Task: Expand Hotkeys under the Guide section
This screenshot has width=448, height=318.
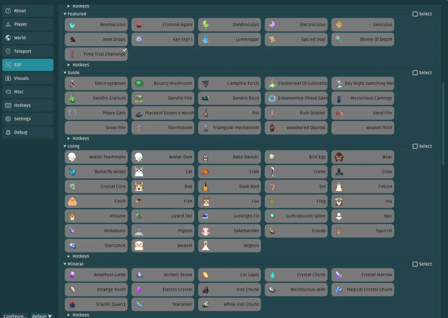Action: click(69, 138)
